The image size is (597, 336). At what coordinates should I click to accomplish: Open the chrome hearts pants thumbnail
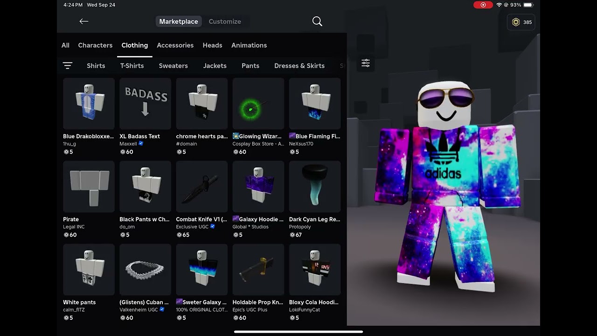tap(202, 104)
